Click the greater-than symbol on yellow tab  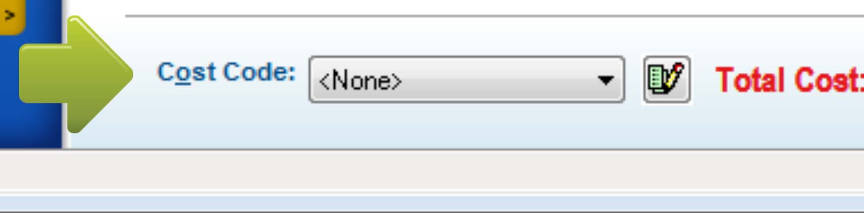(x=9, y=15)
